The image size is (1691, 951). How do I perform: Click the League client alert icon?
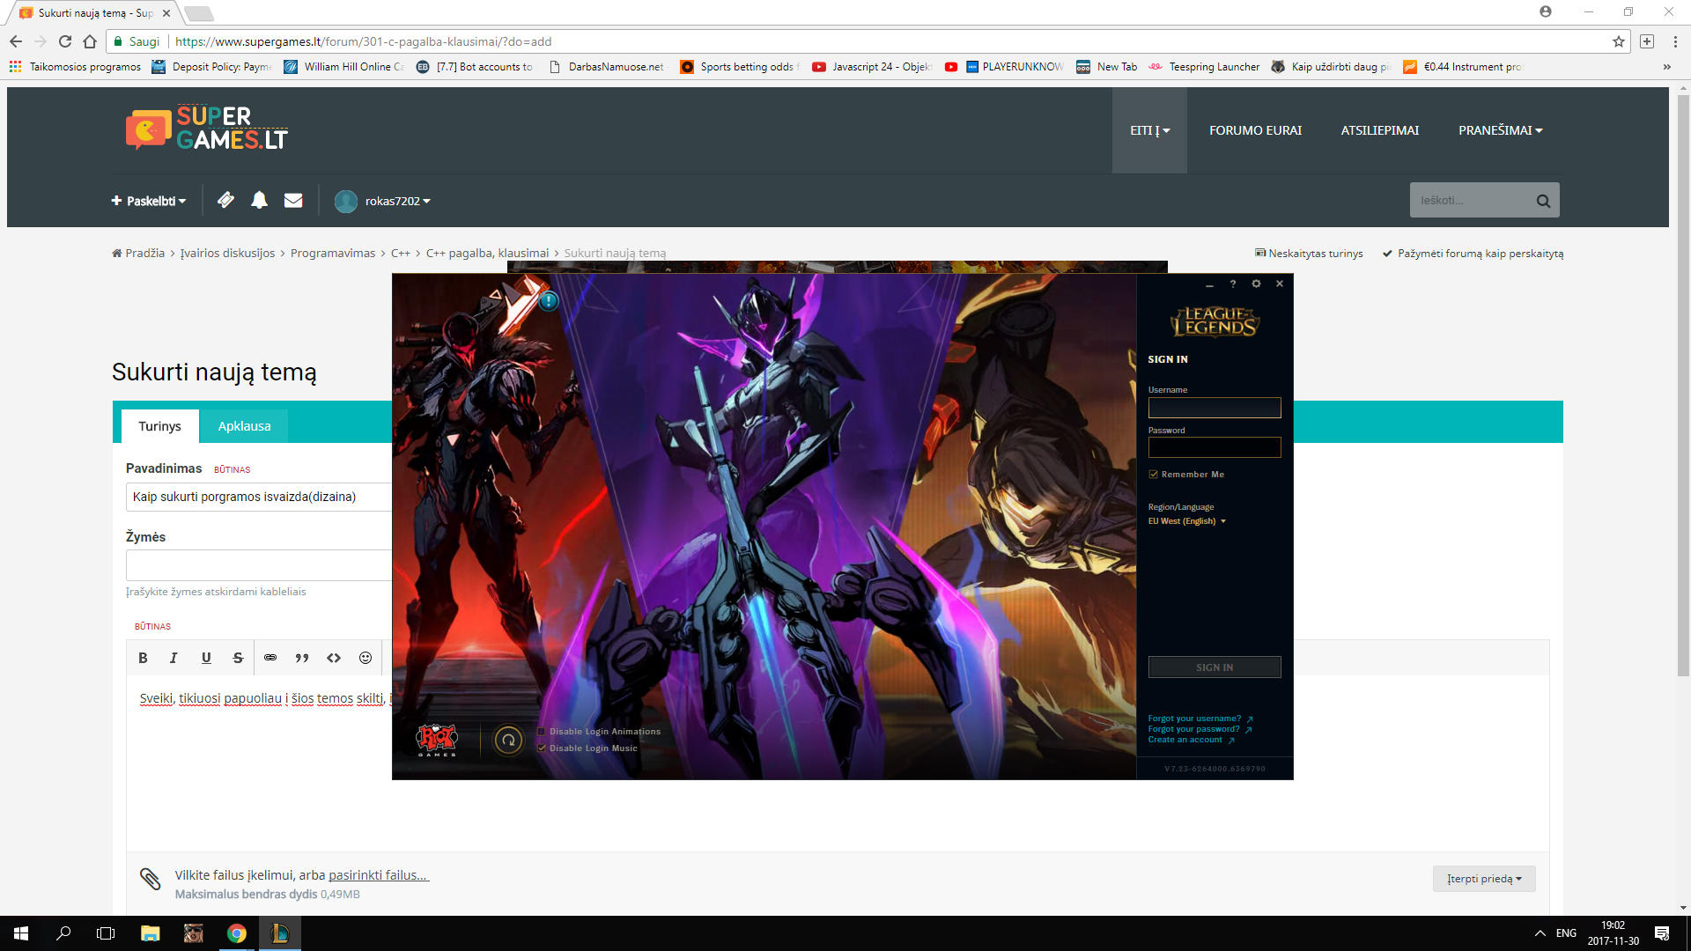pos(549,301)
